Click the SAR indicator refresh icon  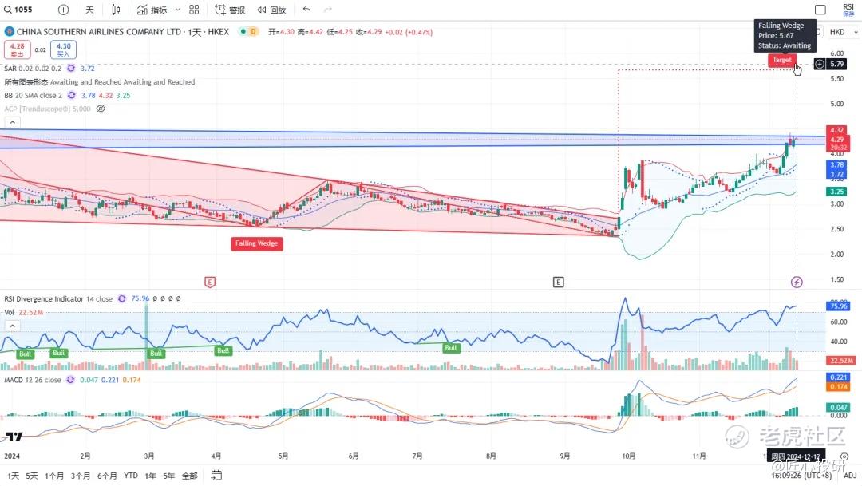coord(71,68)
